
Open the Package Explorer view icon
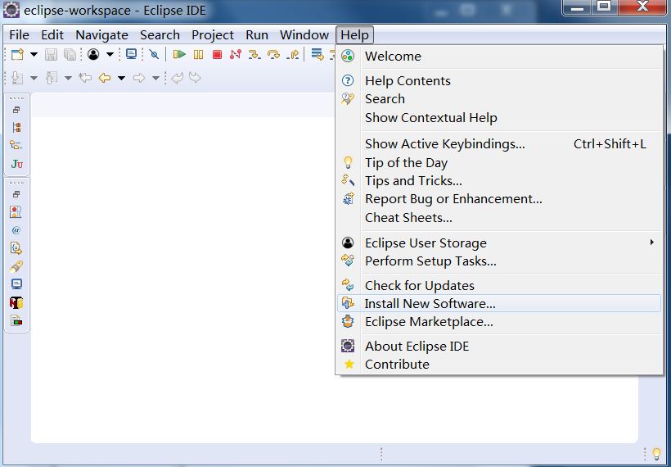[x=16, y=145]
